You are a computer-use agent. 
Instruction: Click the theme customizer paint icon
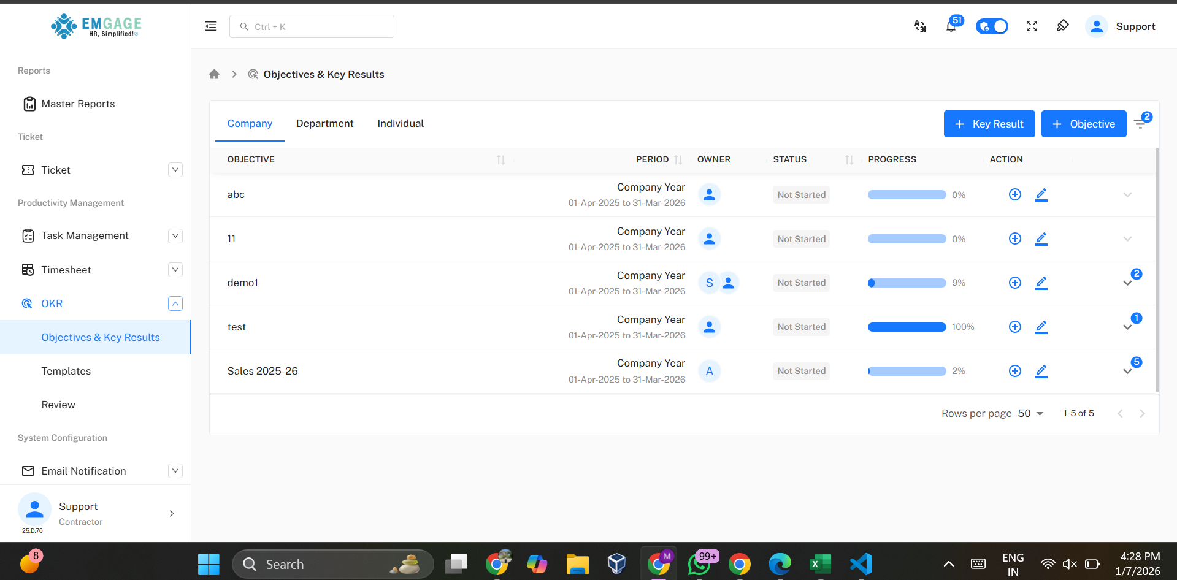(x=1062, y=26)
